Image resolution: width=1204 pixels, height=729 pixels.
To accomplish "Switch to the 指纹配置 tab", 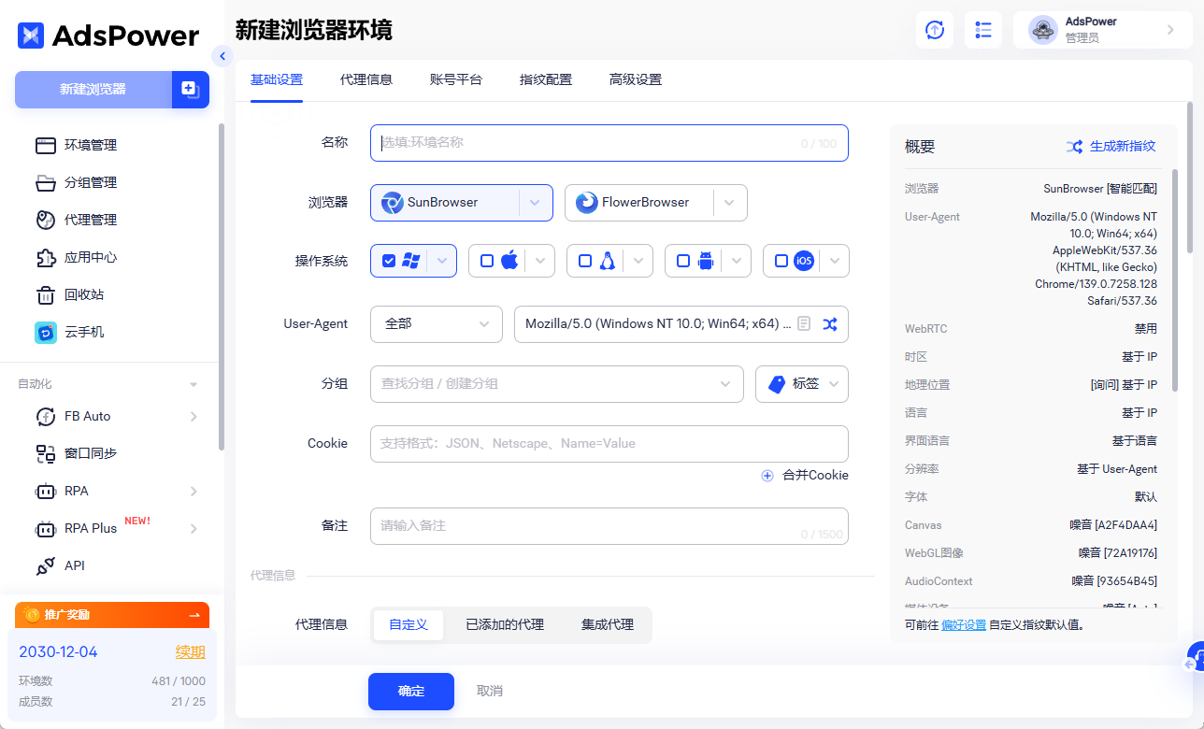I will pyautogui.click(x=548, y=79).
